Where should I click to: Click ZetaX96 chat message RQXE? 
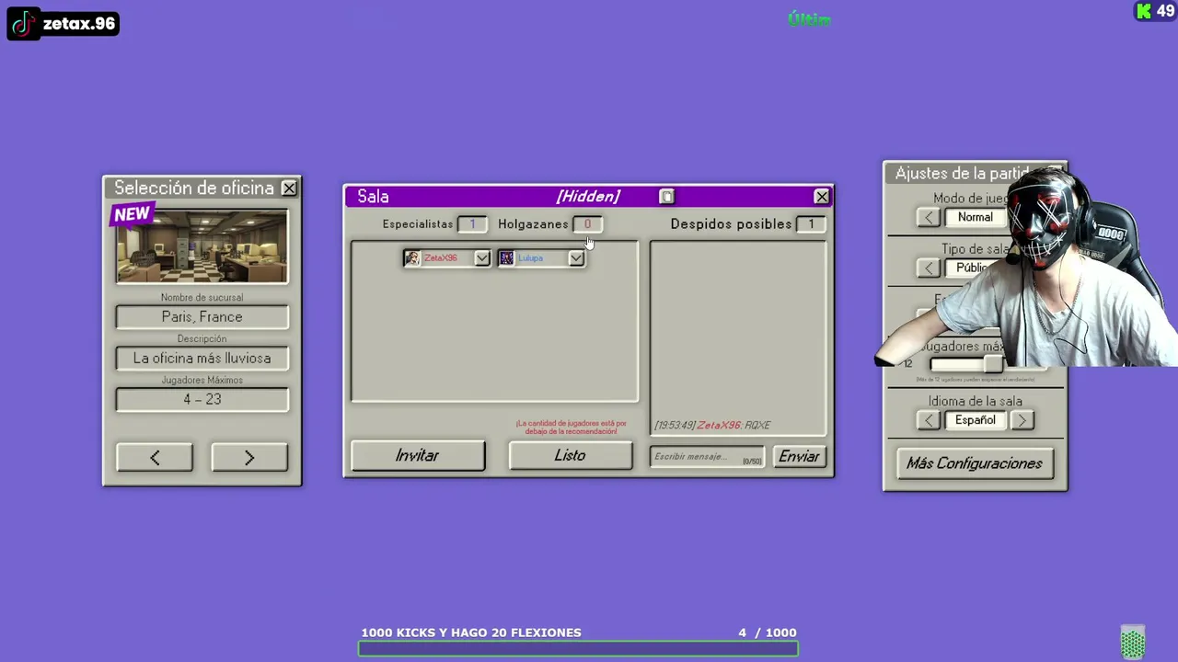[x=712, y=426]
